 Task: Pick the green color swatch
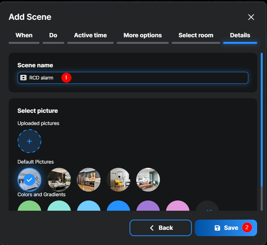click(x=29, y=206)
